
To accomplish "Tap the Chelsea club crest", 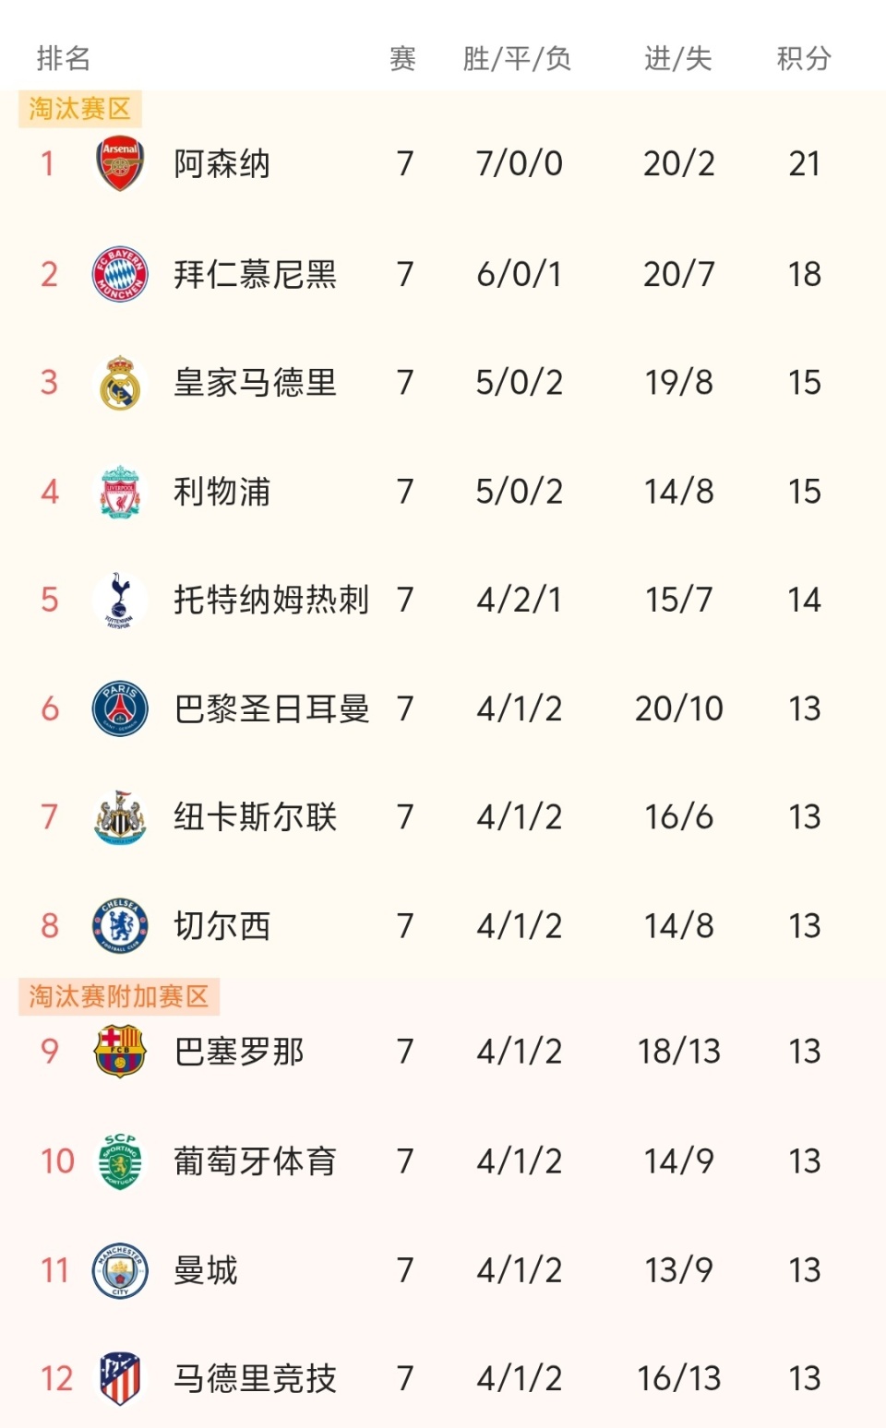I will click(120, 925).
